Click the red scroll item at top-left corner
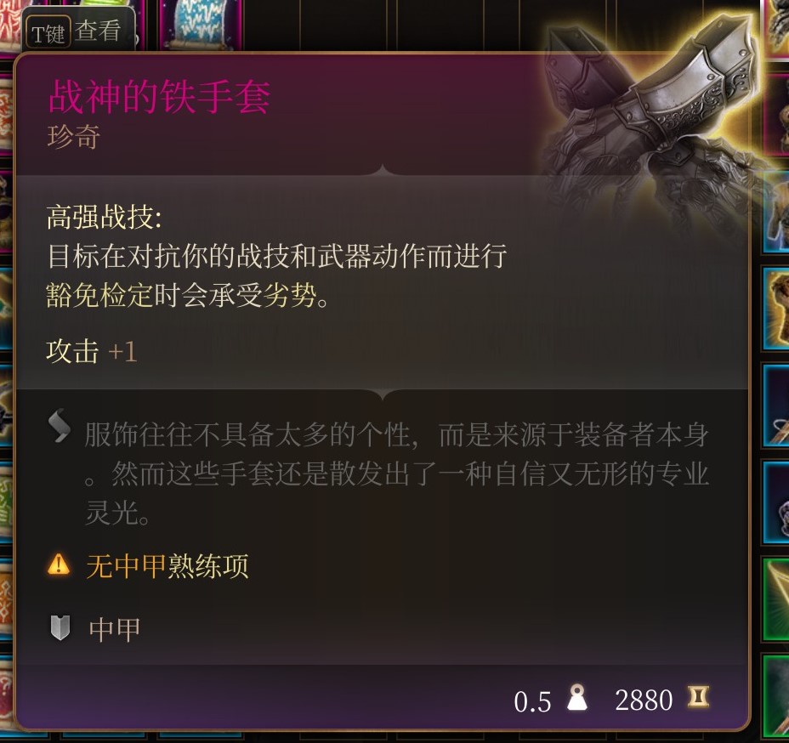The image size is (789, 743). [x=10, y=26]
